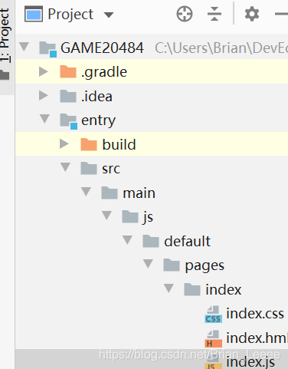The image size is (288, 369).
Task: Expand the .gradle folder arrow
Action: pyautogui.click(x=44, y=71)
